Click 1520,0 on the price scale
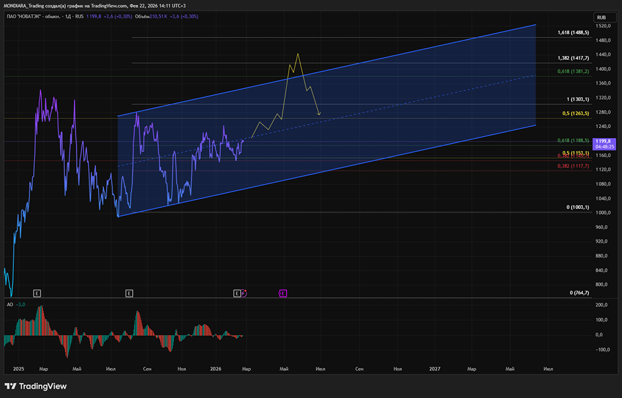Image resolution: width=622 pixels, height=398 pixels. coord(603,25)
